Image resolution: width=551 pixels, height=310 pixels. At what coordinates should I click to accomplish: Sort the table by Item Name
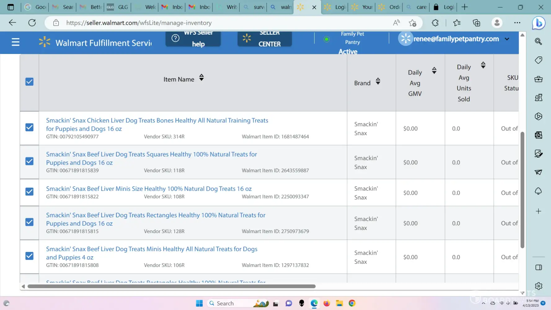pos(201,77)
